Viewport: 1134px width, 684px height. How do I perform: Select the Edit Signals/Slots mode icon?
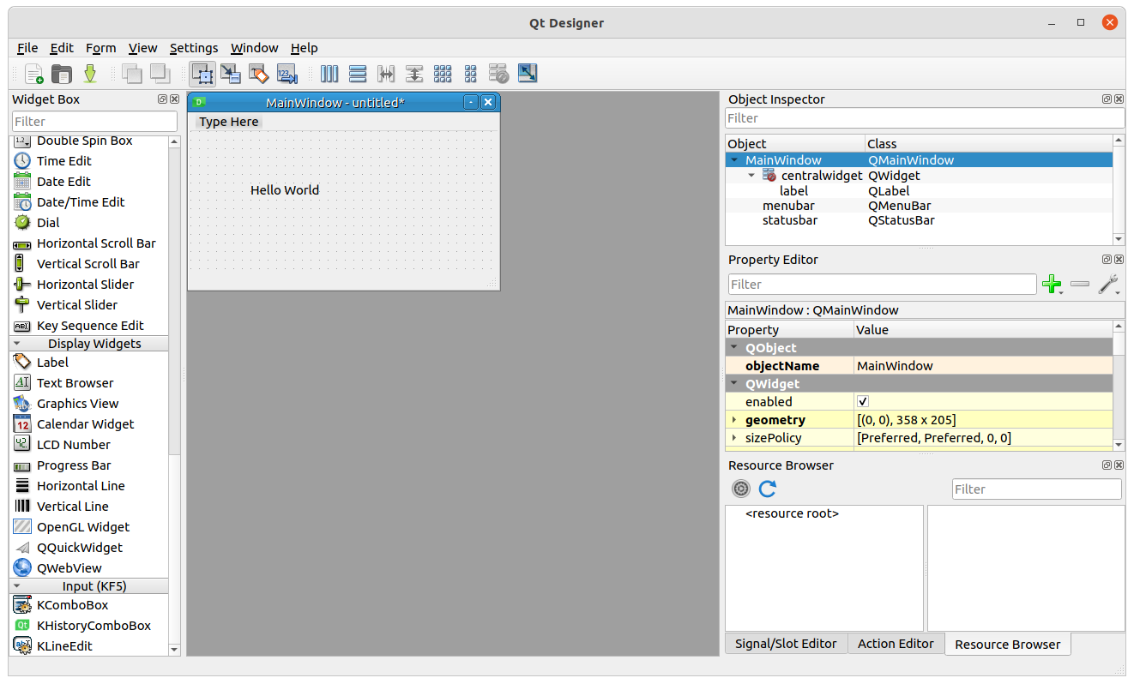pyautogui.click(x=231, y=74)
